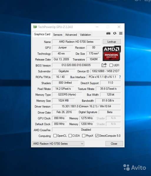Click the Transistors value 1040M
The width and height of the screenshot is (151, 176).
(x=94, y=59)
